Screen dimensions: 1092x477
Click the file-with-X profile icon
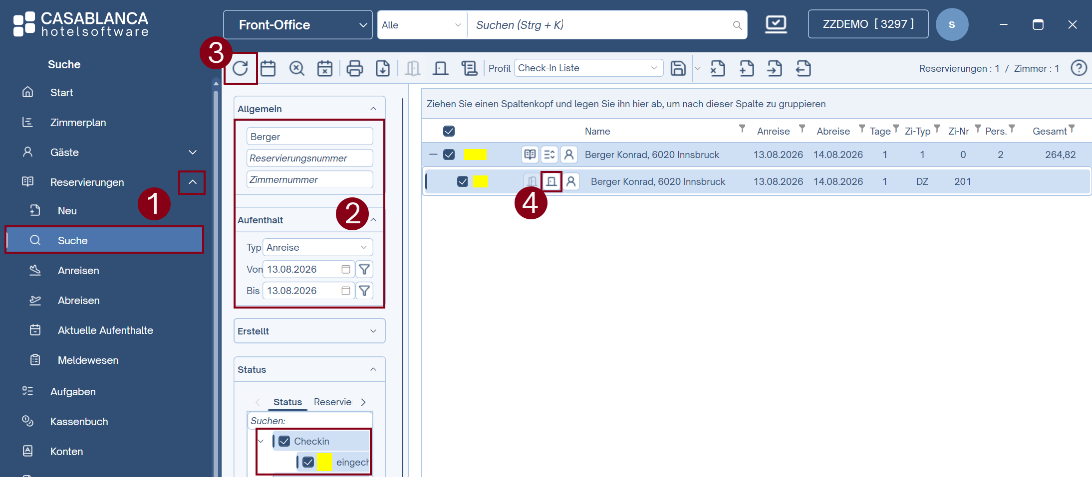coord(718,68)
